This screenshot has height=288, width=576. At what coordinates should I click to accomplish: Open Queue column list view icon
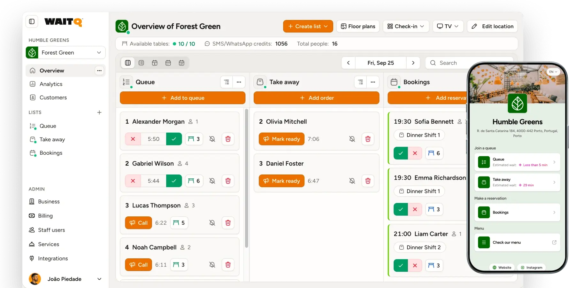227,82
